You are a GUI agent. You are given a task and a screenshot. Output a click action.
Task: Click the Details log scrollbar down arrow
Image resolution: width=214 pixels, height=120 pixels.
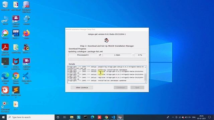point(145,82)
